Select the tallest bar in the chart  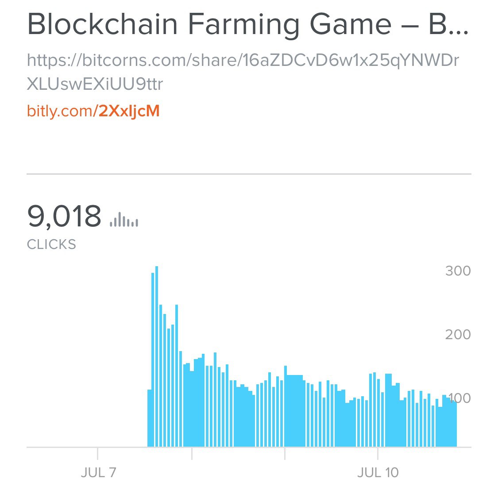click(x=157, y=356)
